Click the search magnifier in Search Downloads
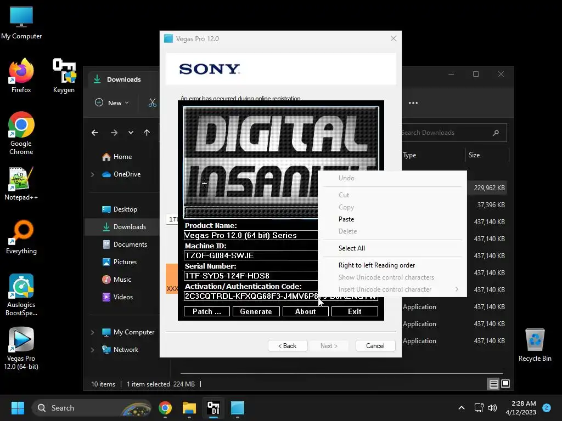 pos(496,133)
